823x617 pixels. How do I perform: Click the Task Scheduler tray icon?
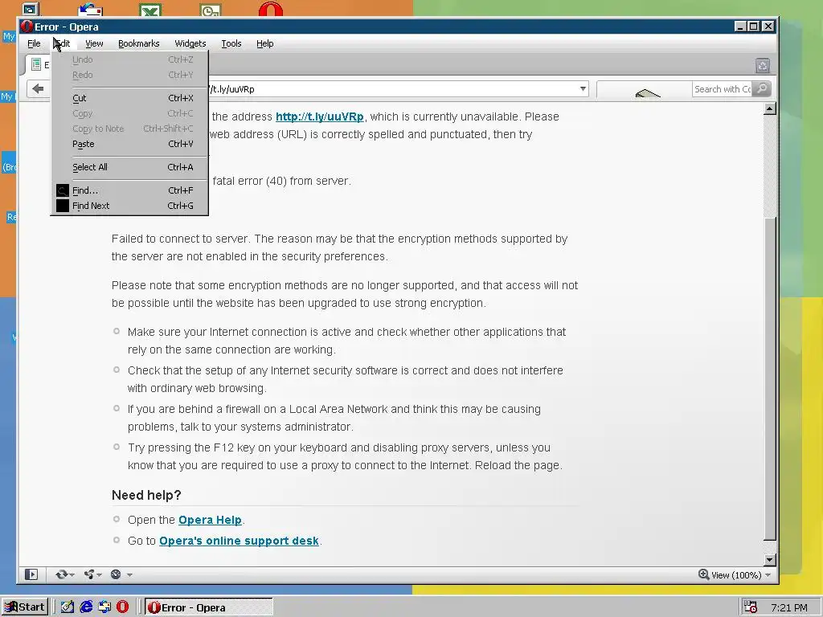click(x=751, y=607)
